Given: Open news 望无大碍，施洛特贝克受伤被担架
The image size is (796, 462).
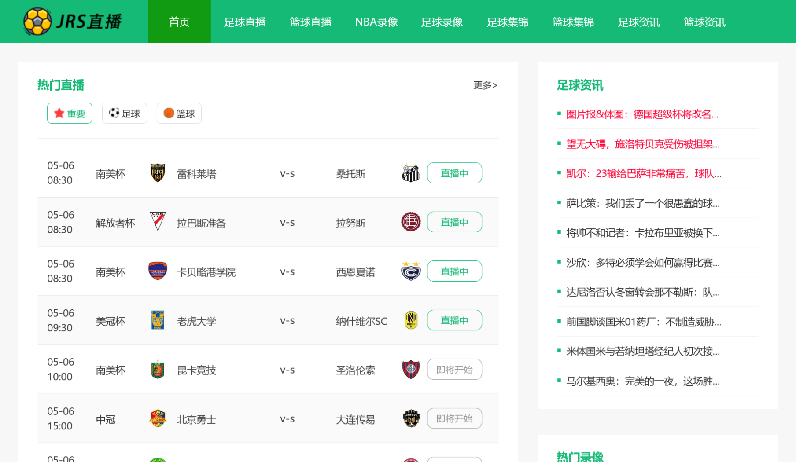Looking at the screenshot, I should (x=643, y=144).
